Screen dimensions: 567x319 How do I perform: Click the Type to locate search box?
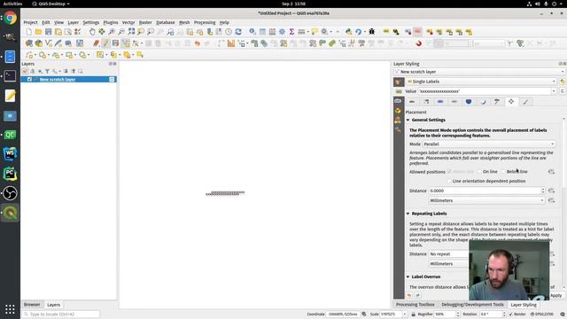tap(61, 315)
